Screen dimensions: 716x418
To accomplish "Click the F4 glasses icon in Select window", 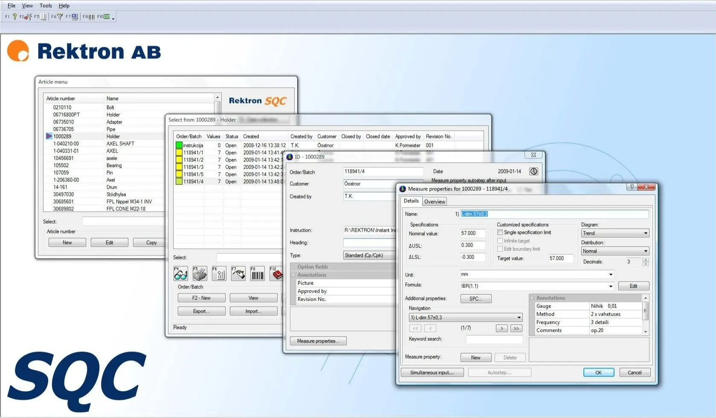I will [x=180, y=274].
